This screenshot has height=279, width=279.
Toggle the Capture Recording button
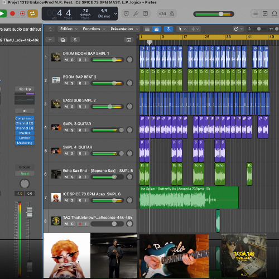click(22, 13)
